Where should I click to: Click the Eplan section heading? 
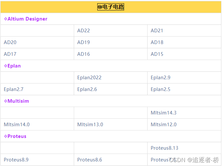click(x=12, y=66)
